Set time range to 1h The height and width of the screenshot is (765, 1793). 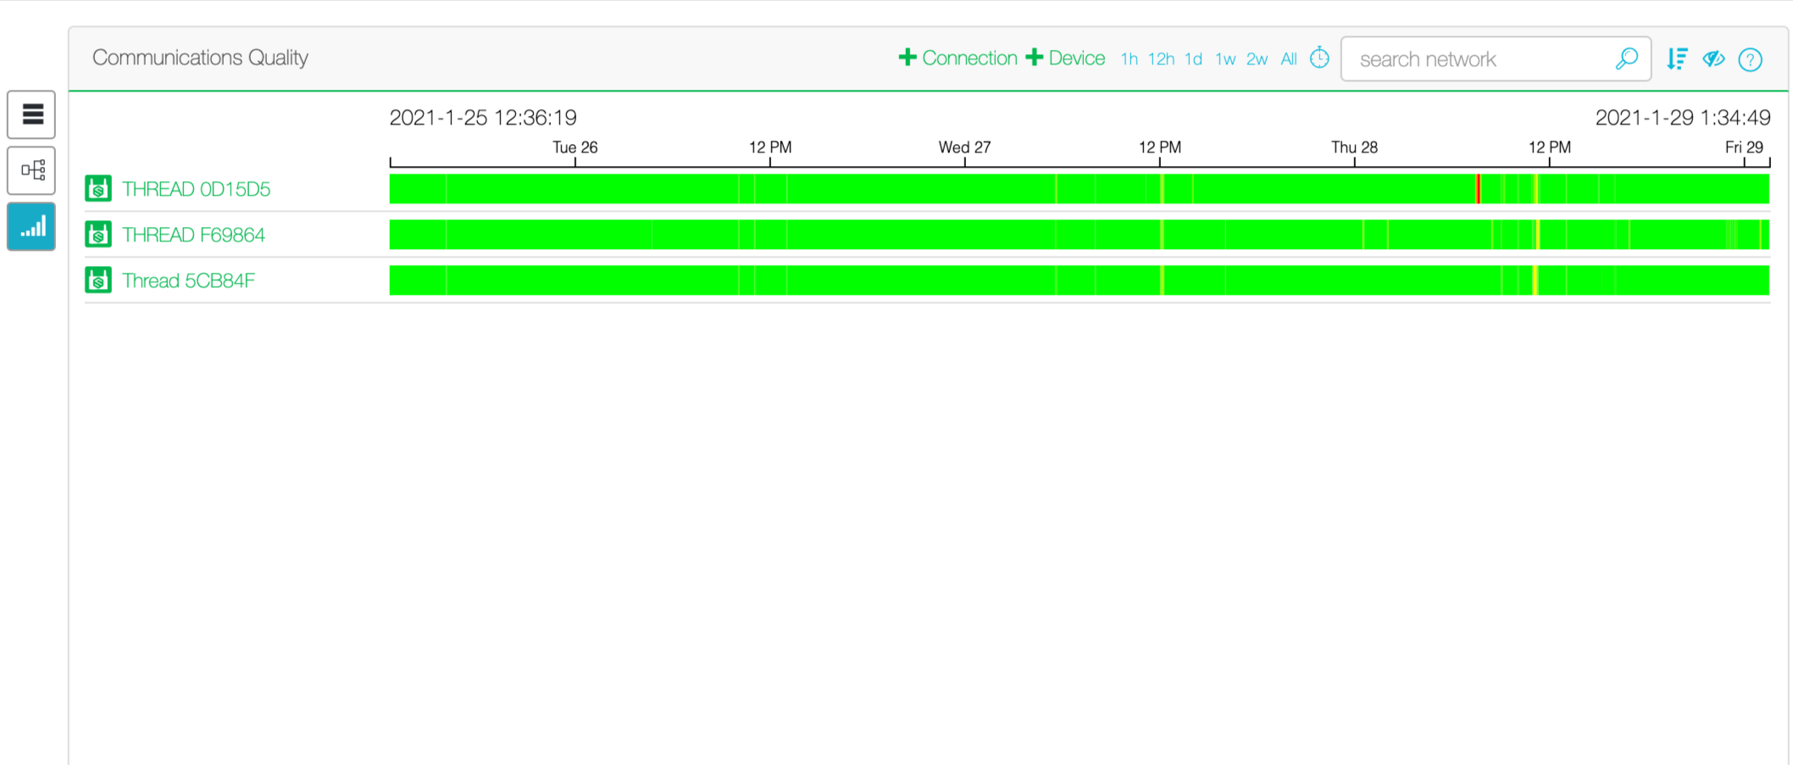click(1129, 58)
